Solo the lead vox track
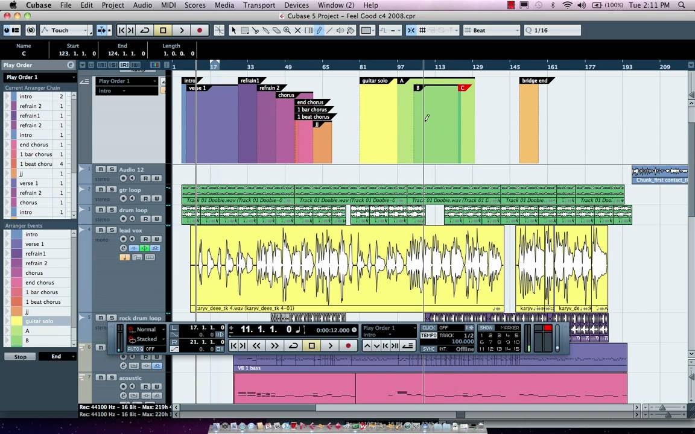Viewport: 695px width, 434px height. pos(112,230)
